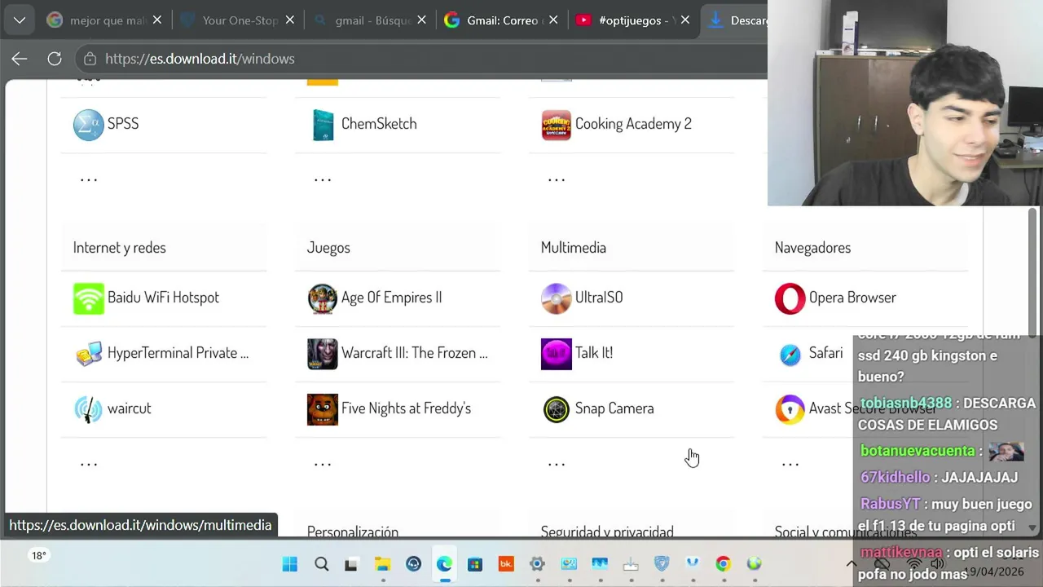The width and height of the screenshot is (1043, 587).
Task: Go back with the browser arrow
Action: pos(20,59)
